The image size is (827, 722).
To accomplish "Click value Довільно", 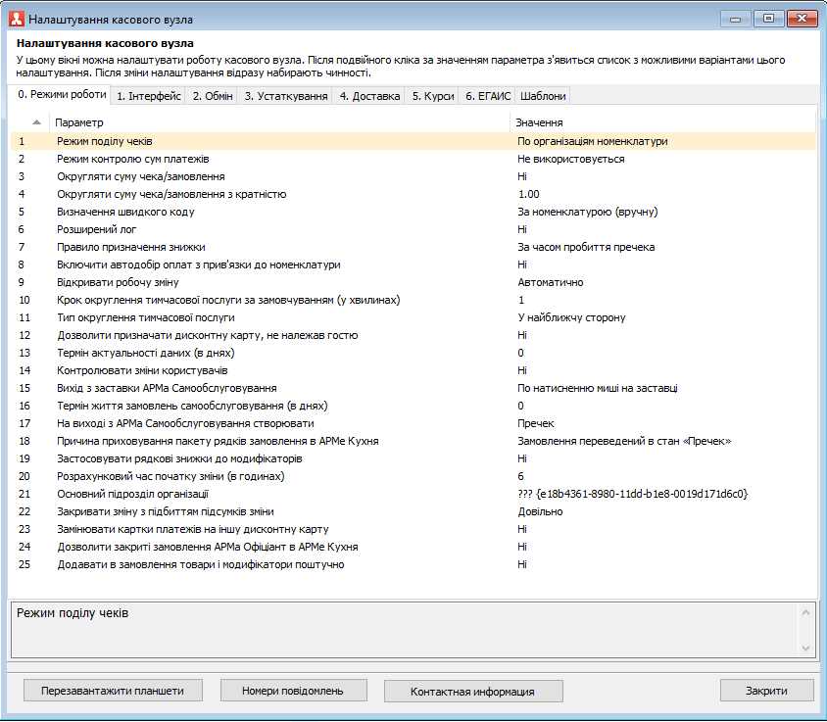I will [x=540, y=511].
